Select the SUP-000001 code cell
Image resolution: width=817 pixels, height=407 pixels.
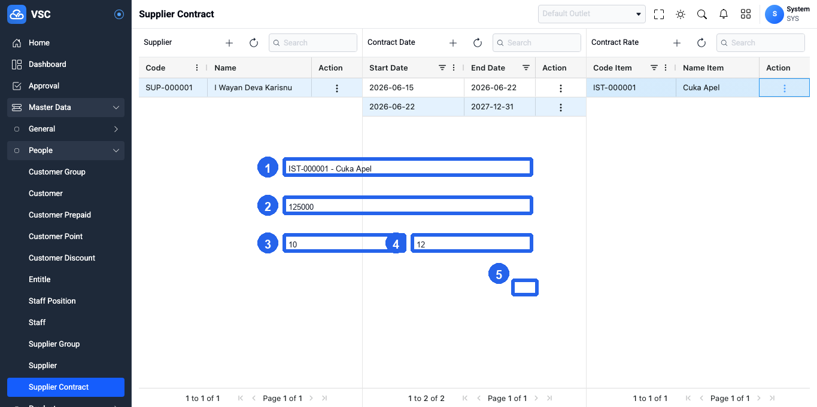(x=173, y=88)
